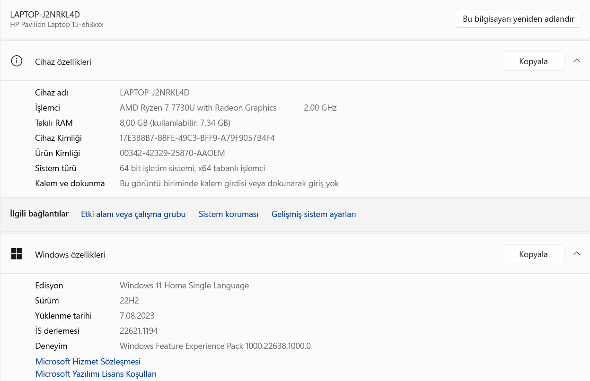590x381 pixels.
Task: Click the HP Pavilion Laptop model text
Action: tap(57, 25)
